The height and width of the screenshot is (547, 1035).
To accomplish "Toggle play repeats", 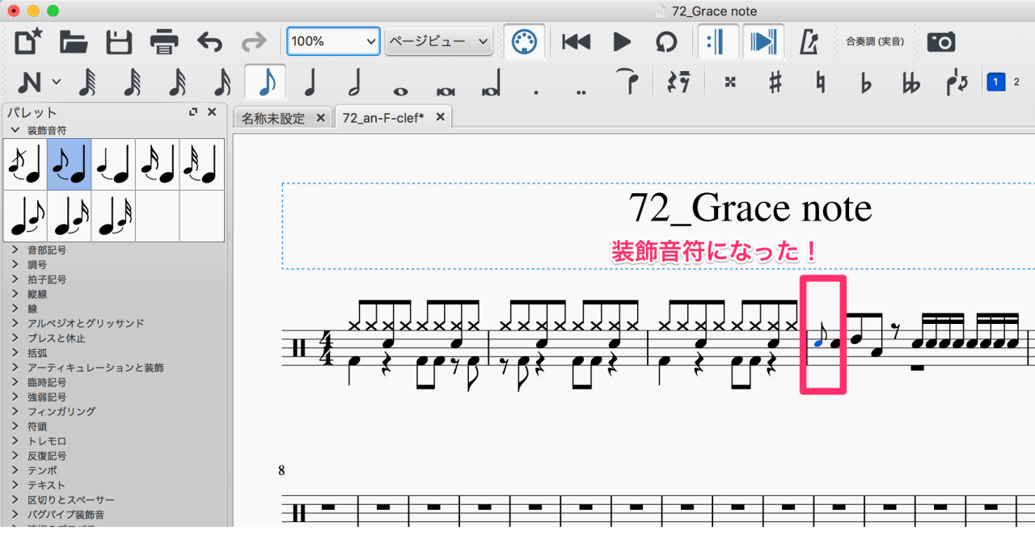I will 719,41.
